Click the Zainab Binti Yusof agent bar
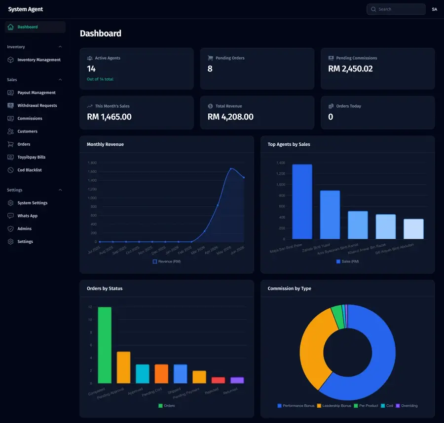 point(330,215)
